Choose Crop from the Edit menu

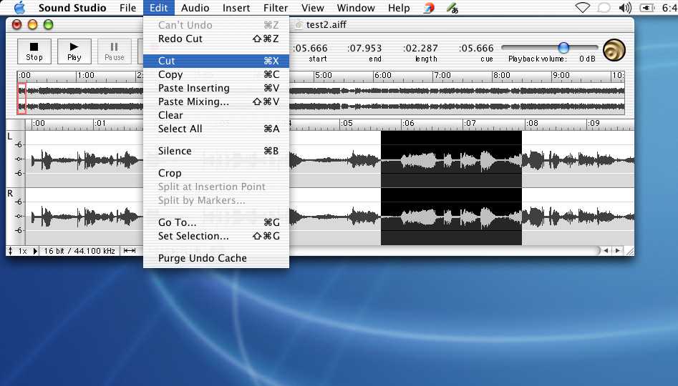216,173
